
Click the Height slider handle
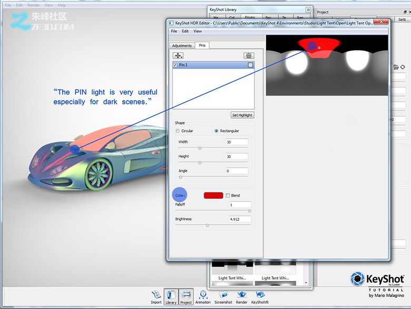(x=200, y=162)
